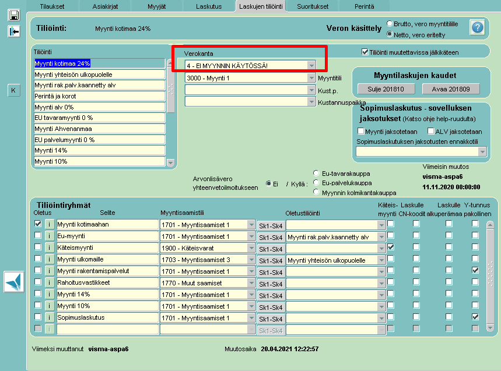Open Oletustiliöinti dropdown for Myynti ulkomaille row
501x371 pixels.
381,260
